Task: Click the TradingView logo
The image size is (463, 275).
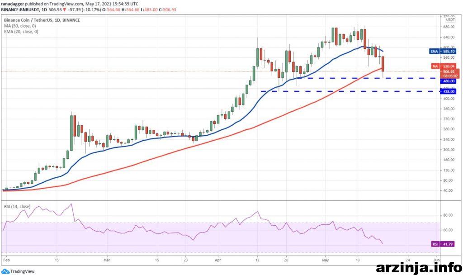Action: click(x=18, y=271)
